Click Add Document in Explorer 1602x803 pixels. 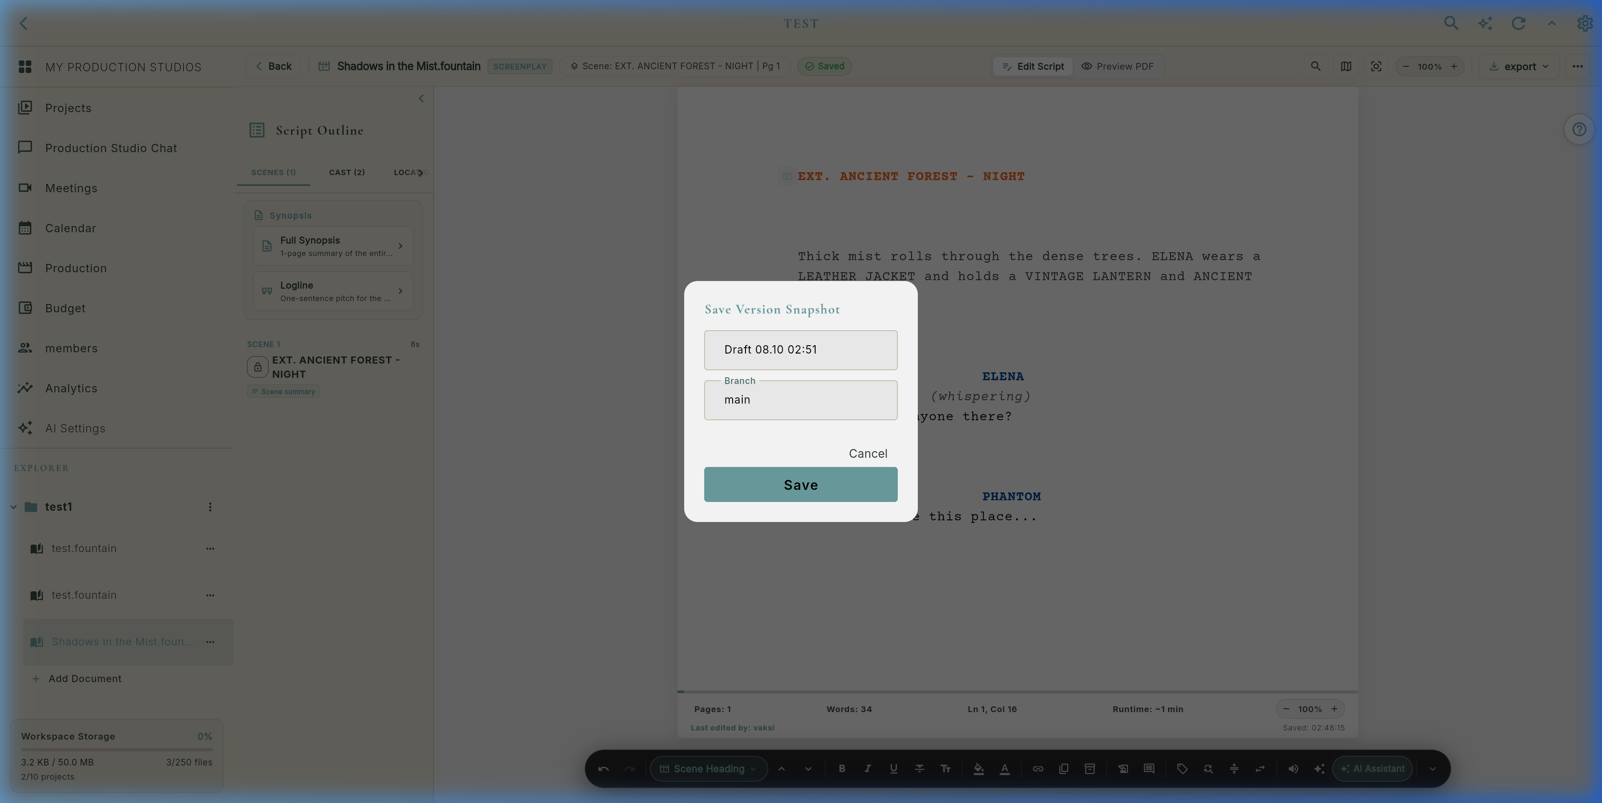coord(77,679)
